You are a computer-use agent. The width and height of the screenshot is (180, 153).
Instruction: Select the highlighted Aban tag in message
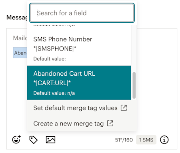(x=20, y=53)
